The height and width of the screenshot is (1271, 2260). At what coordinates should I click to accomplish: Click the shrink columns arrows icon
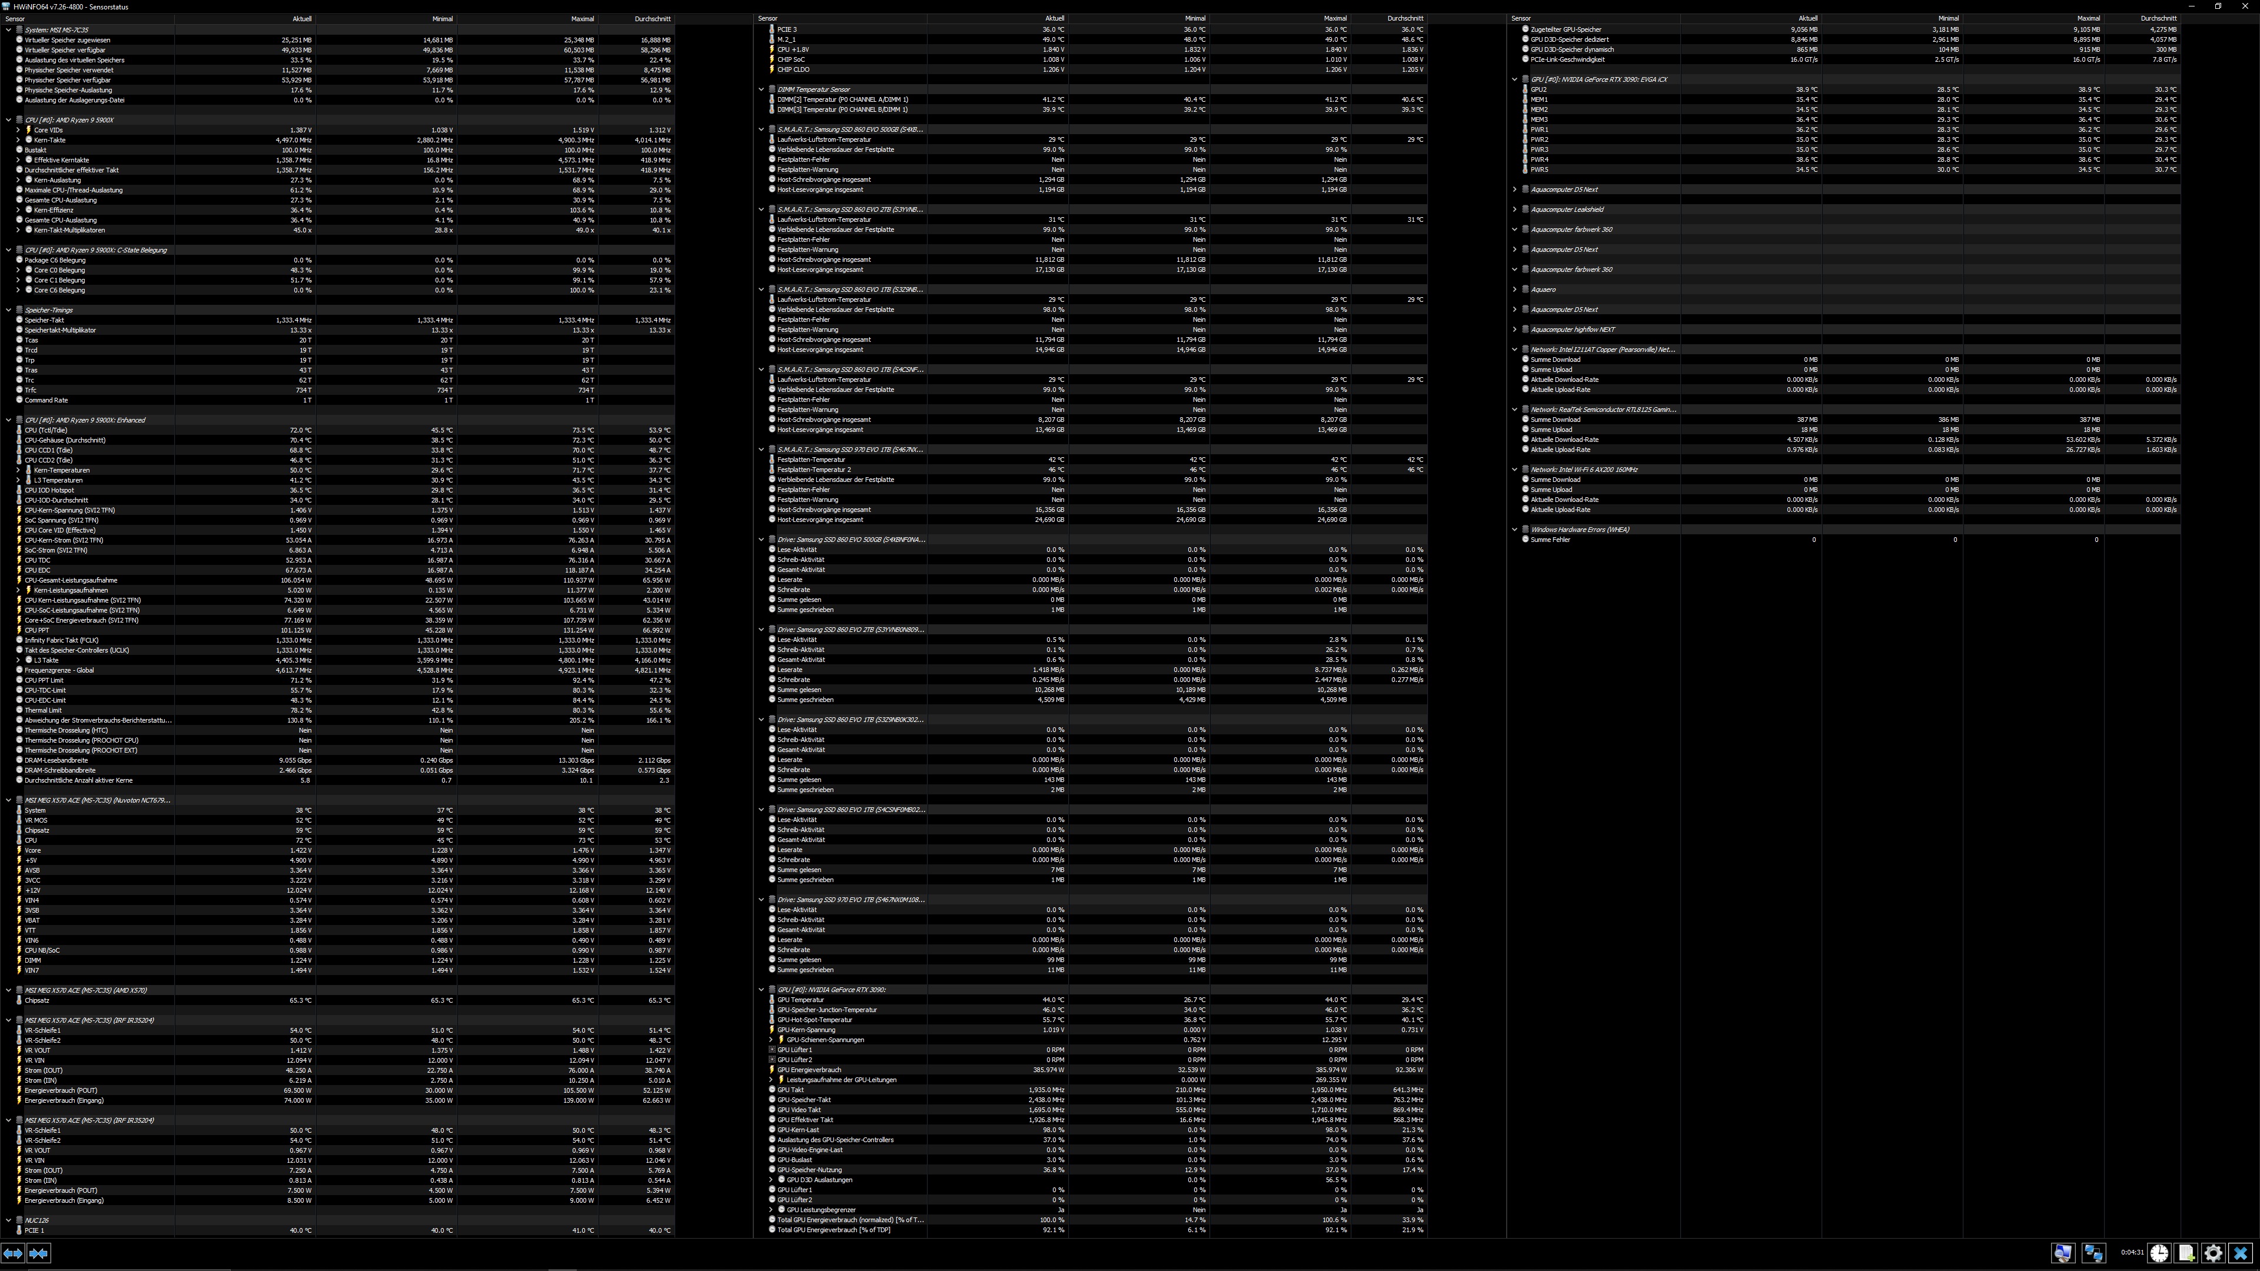pos(39,1253)
